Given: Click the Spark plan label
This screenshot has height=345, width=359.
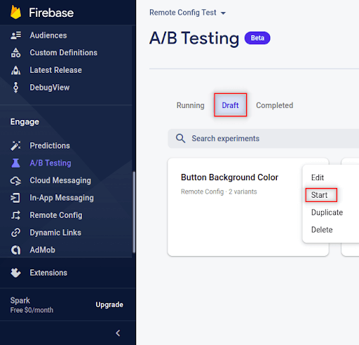Looking at the screenshot, I should 20,301.
